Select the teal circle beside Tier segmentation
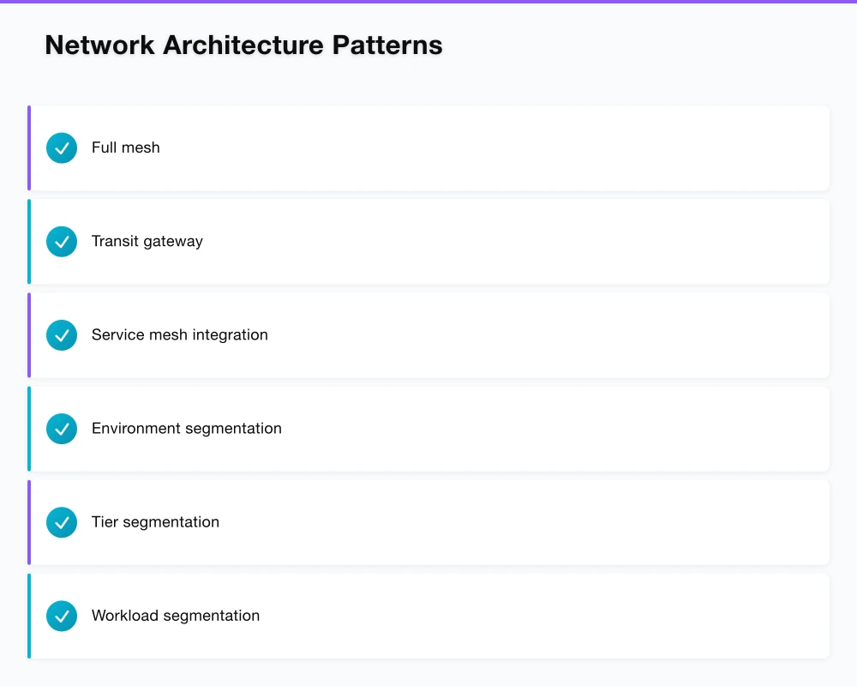 (61, 521)
